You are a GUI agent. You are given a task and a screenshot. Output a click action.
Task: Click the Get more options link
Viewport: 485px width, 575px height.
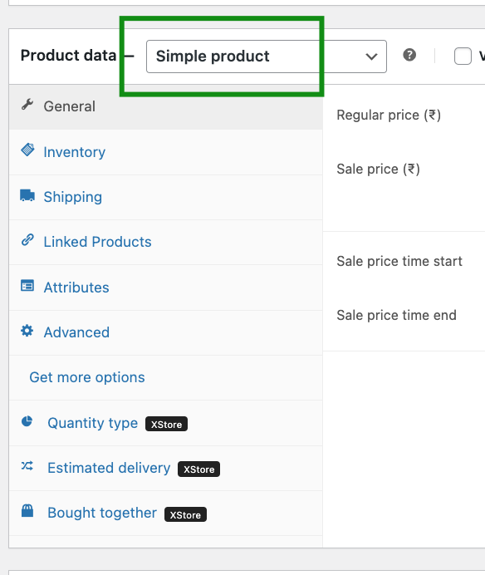pos(87,377)
